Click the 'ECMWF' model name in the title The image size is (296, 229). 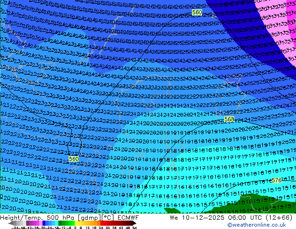click(x=128, y=218)
